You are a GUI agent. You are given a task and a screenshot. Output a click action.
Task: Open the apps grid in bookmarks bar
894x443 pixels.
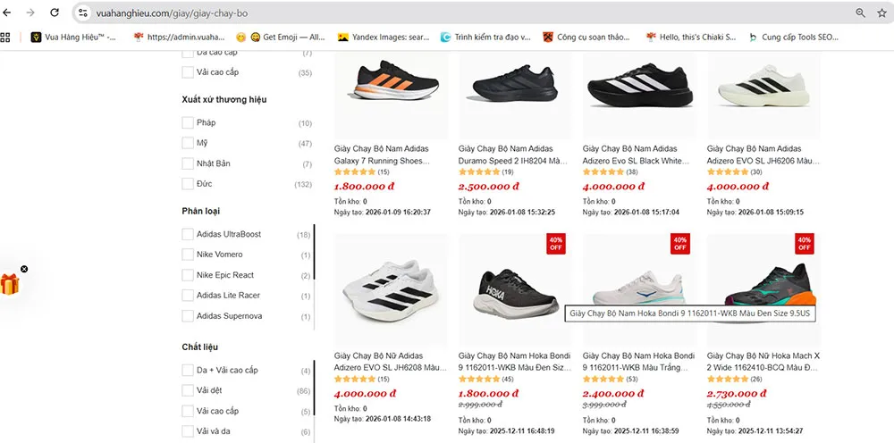[5, 38]
